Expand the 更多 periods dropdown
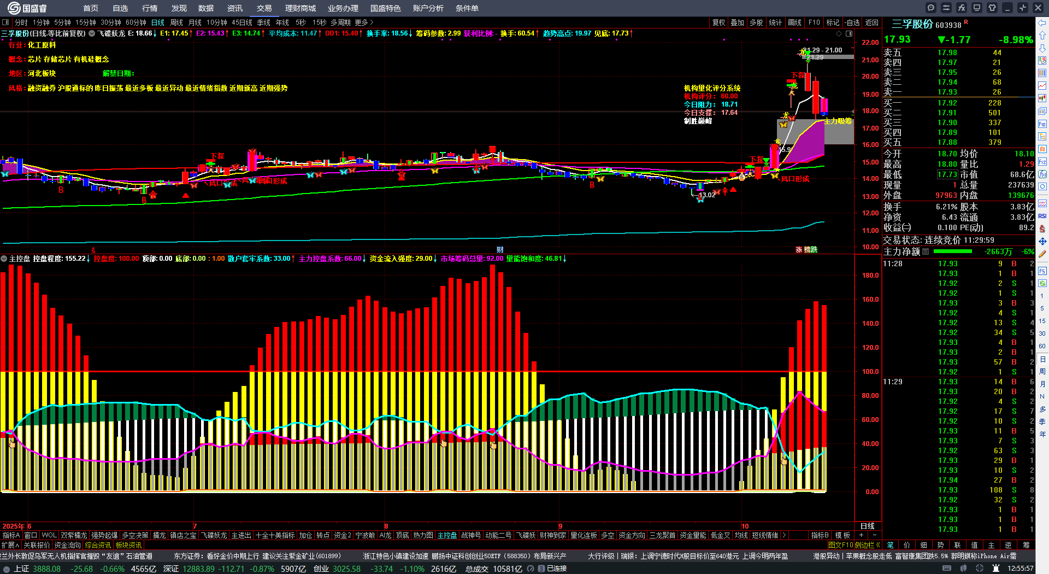 click(x=364, y=22)
